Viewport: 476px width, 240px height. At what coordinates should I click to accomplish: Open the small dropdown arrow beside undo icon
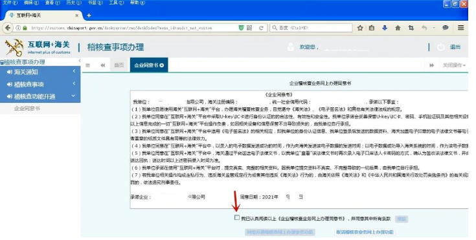click(434, 28)
